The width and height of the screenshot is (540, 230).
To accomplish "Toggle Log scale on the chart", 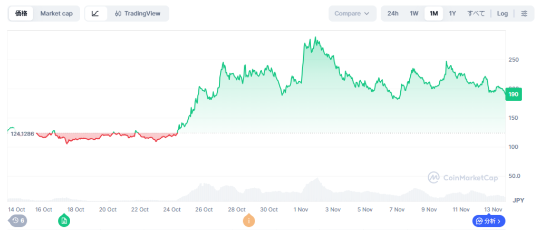I will [502, 13].
